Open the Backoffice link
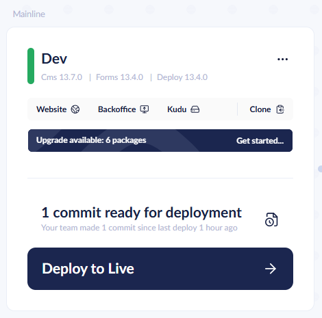Image resolution: width=322 pixels, height=318 pixels. pyautogui.click(x=123, y=109)
